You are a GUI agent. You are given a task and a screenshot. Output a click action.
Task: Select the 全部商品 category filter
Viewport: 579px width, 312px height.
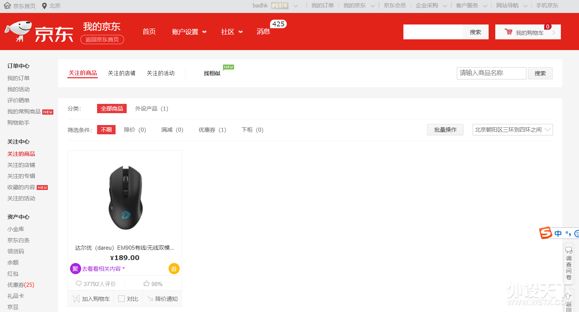[112, 108]
